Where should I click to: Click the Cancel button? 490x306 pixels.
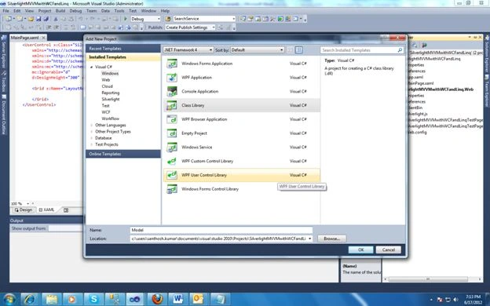(389, 250)
